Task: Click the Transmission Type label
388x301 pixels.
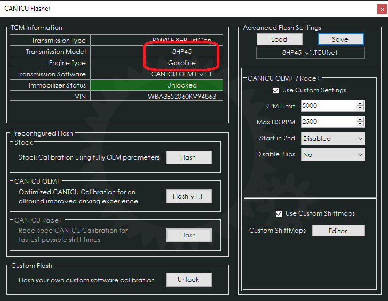Action: [59, 41]
